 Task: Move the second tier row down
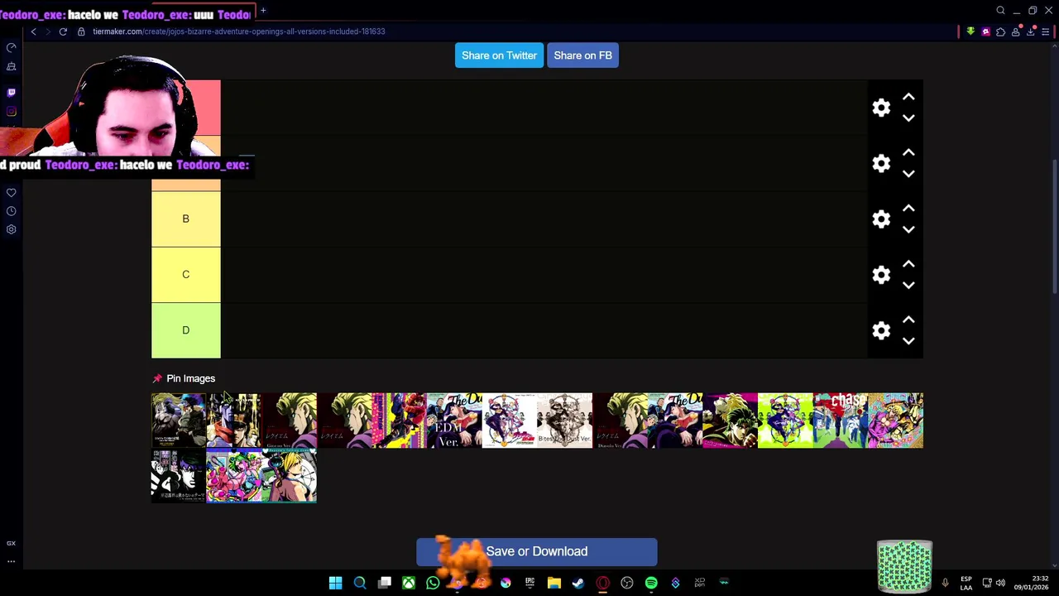point(908,174)
